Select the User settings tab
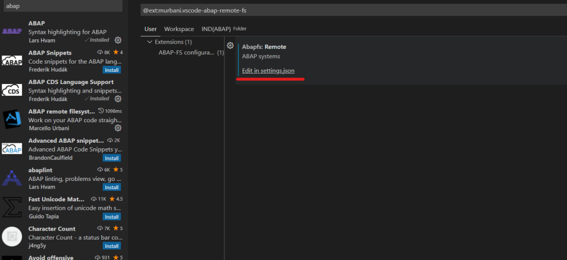 [151, 29]
